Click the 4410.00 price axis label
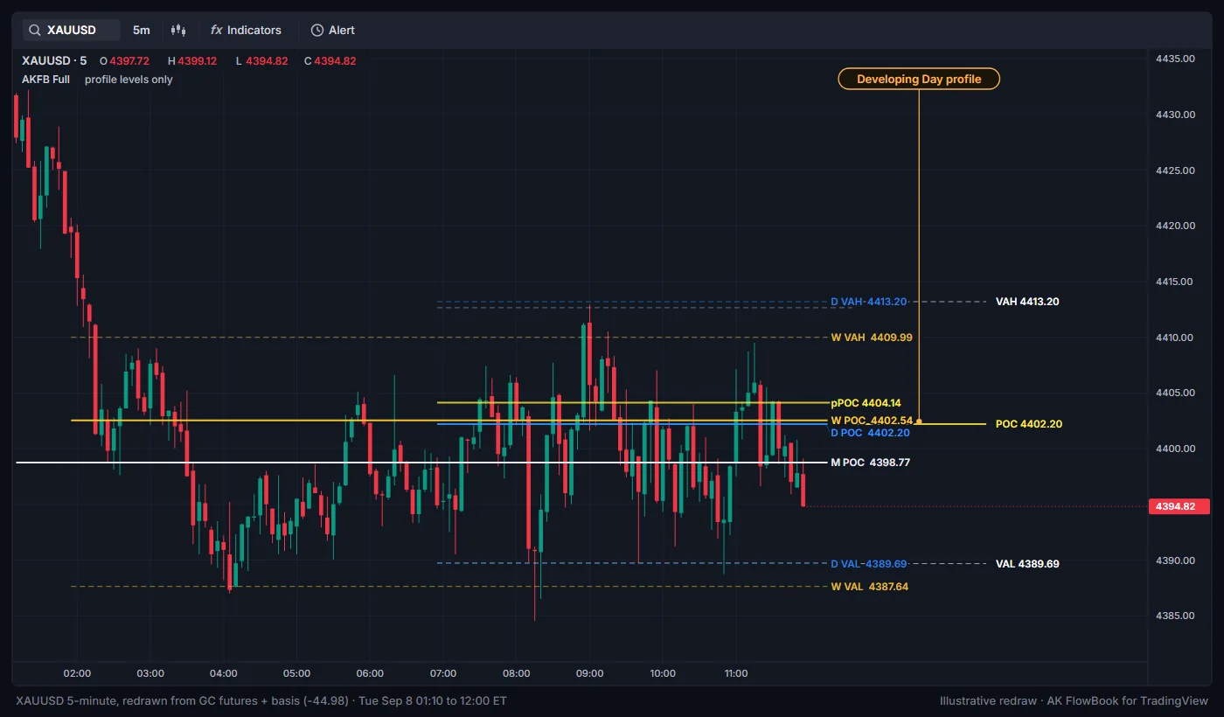Image resolution: width=1224 pixels, height=717 pixels. (1174, 338)
